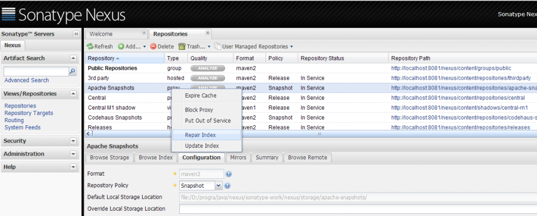Viewport: 537px width, 216px height.
Task: Open the Repository Policy combo box arrow
Action: pos(219,186)
